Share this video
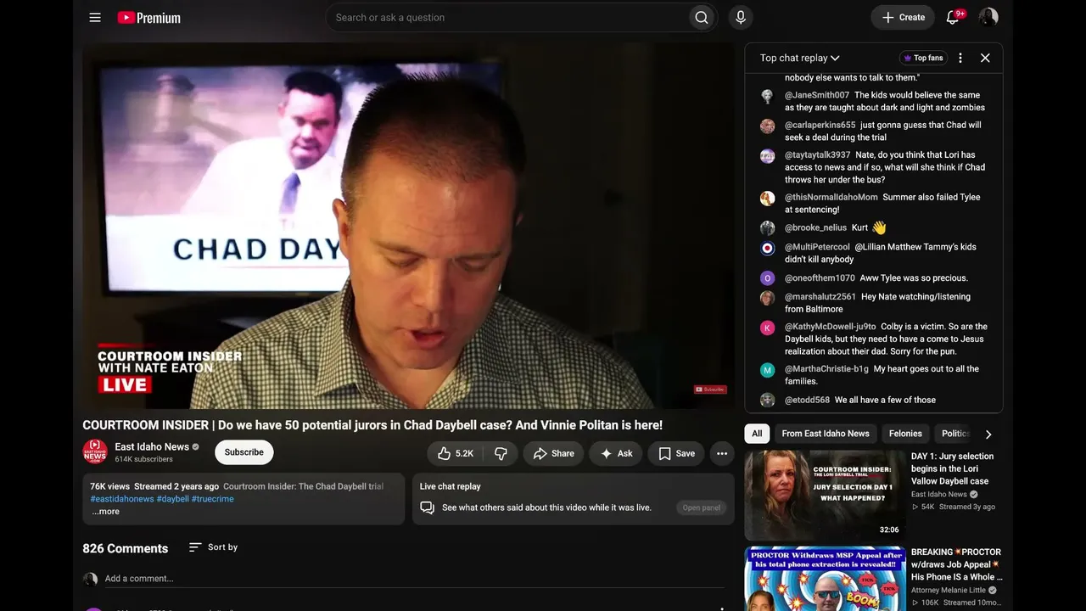The image size is (1086, 611). [x=553, y=453]
